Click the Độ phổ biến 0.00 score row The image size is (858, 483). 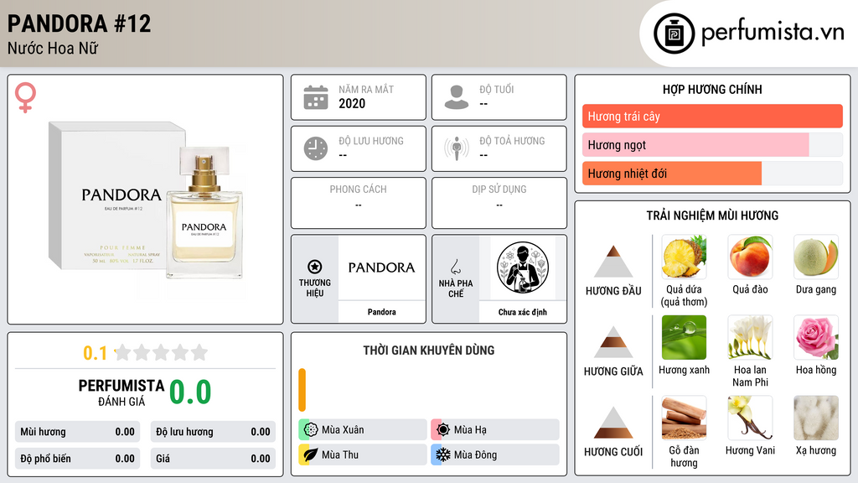(x=77, y=459)
